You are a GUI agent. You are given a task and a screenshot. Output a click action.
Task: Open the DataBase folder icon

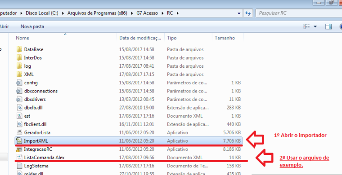(x=19, y=49)
